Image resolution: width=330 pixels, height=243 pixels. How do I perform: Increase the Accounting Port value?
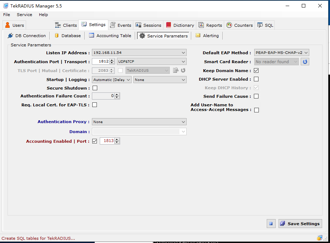pyautogui.click(x=117, y=140)
